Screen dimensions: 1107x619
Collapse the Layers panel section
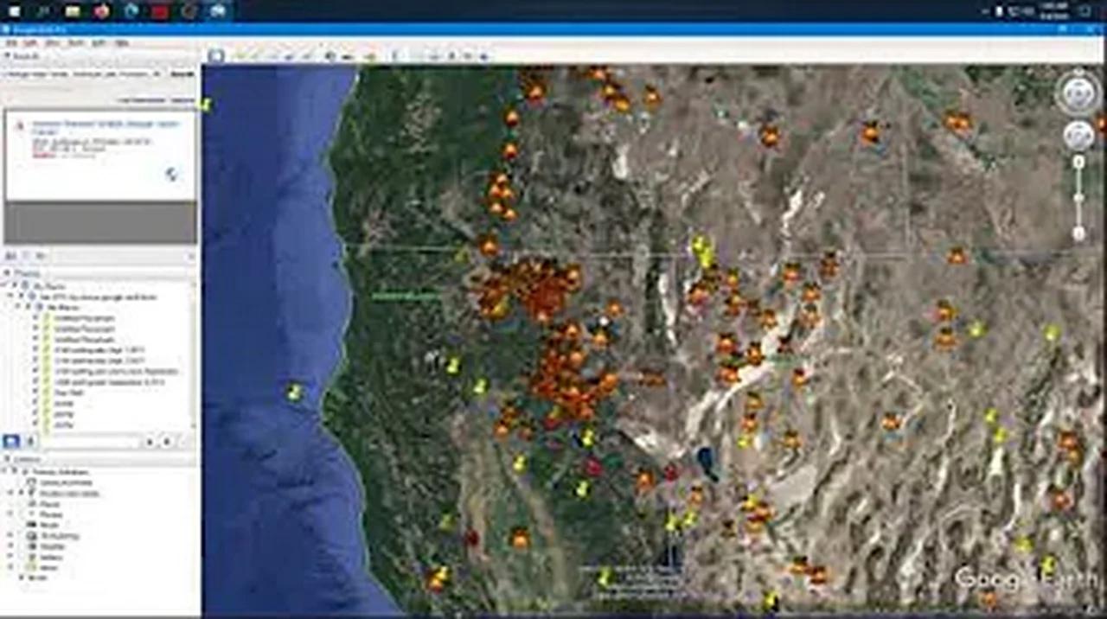click(x=7, y=459)
